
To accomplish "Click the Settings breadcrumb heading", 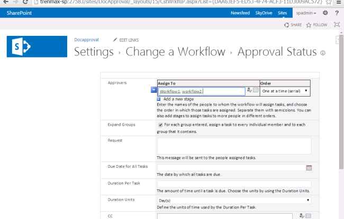I will (94, 52).
